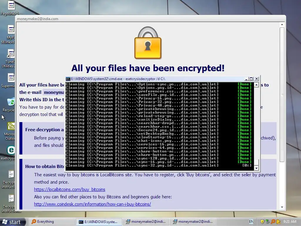Switch to Everything taskbar button

point(52,222)
